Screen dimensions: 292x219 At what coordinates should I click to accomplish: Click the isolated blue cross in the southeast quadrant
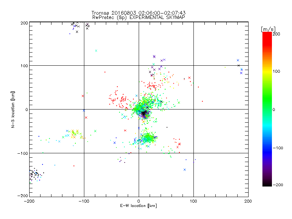pyautogui.click(x=185, y=170)
